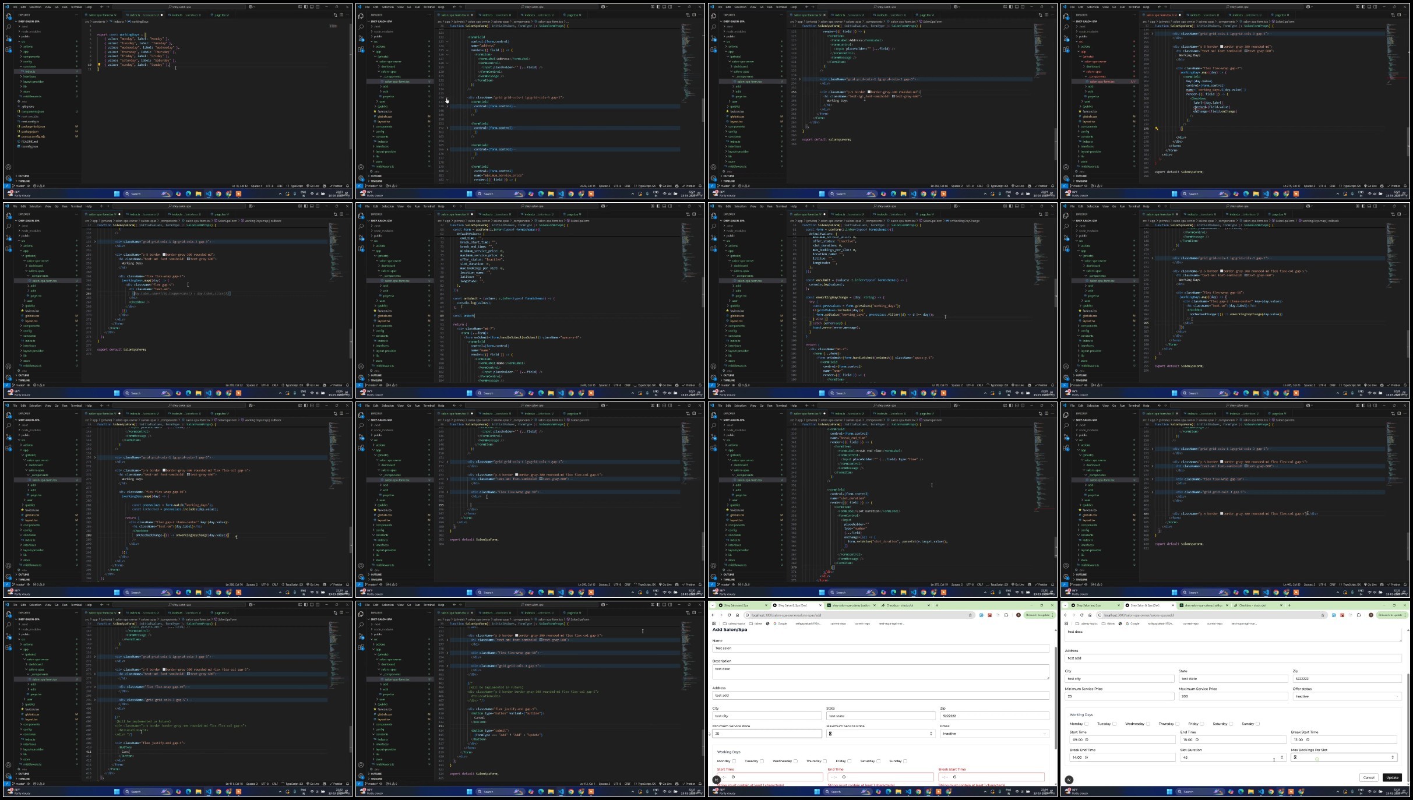Open File Explorer taskbar icon in Update-button frame
This screenshot has height=800, width=1413.
[x=1251, y=791]
